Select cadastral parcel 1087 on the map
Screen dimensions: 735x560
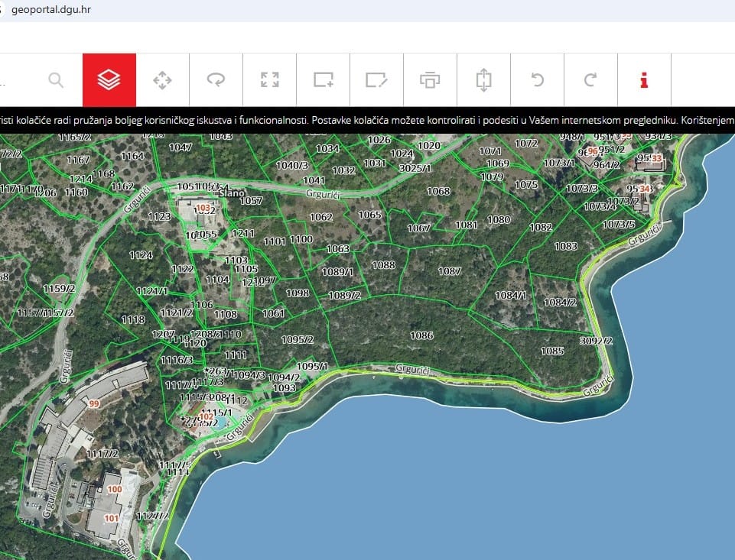tap(450, 272)
